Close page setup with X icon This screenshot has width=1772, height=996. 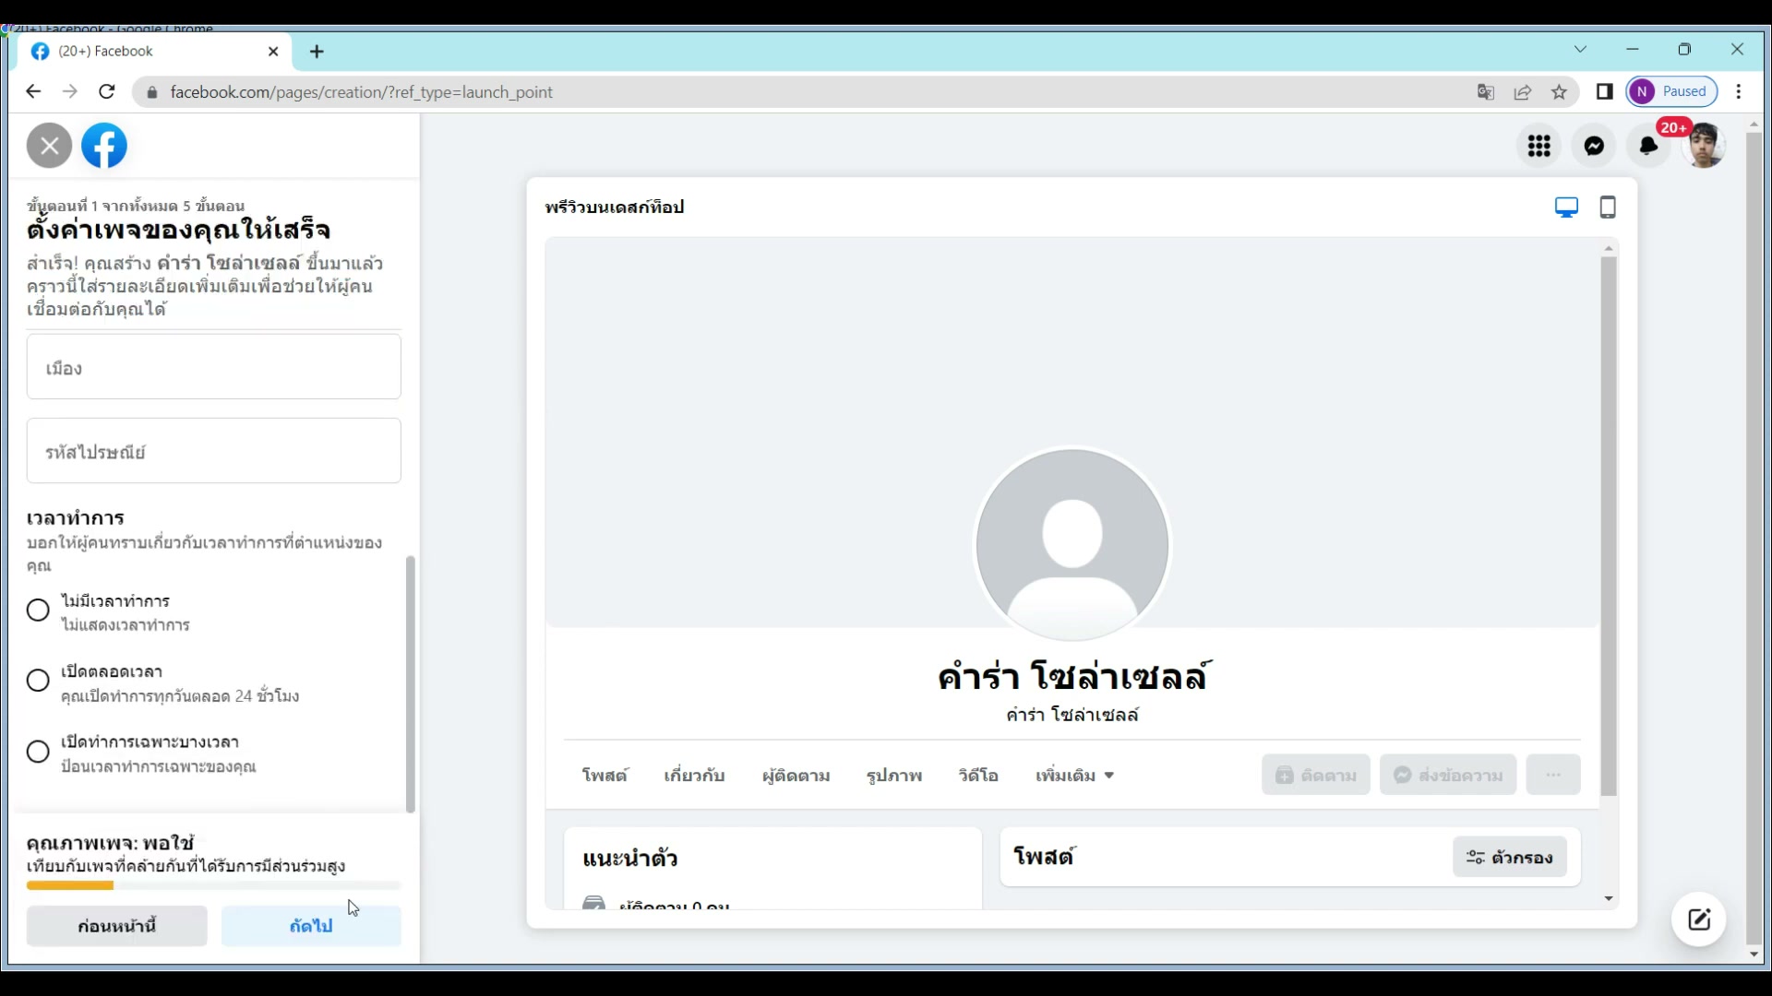[49, 146]
